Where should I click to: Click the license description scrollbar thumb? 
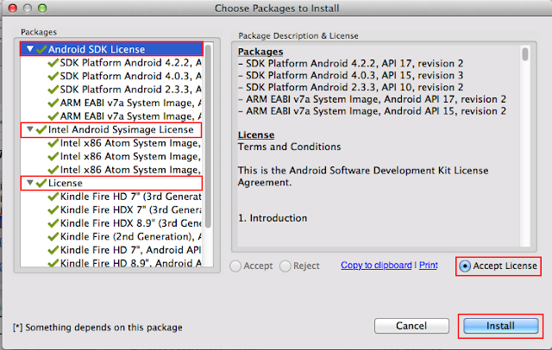(x=525, y=54)
